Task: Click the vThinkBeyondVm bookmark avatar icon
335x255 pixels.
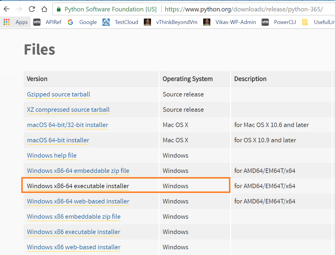Action: click(147, 22)
